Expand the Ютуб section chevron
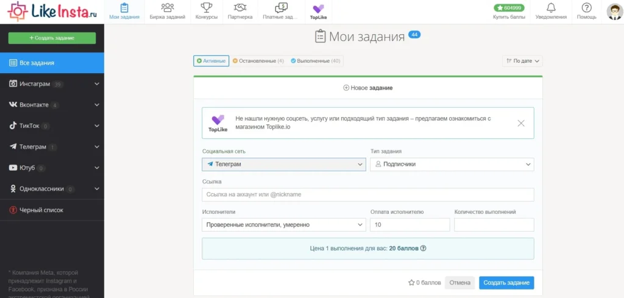624x298 pixels. click(x=97, y=168)
